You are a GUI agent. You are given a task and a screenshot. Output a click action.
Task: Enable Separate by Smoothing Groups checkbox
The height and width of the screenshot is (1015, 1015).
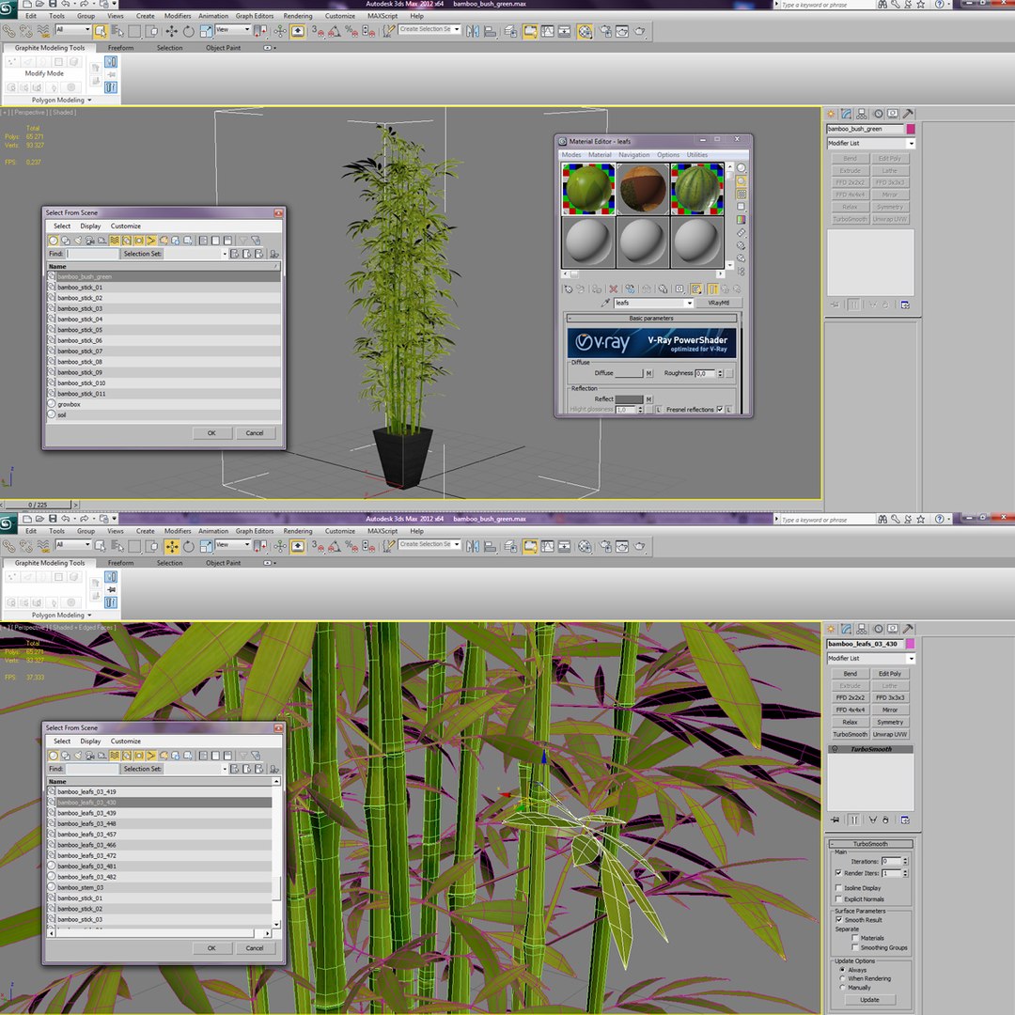[x=854, y=947]
